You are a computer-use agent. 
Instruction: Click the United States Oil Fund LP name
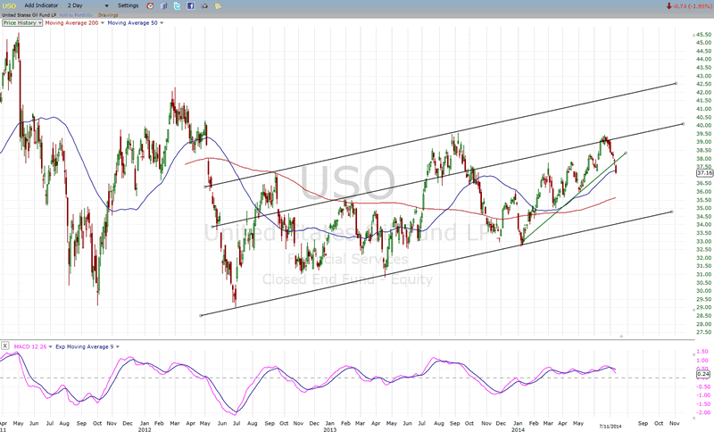click(x=29, y=15)
